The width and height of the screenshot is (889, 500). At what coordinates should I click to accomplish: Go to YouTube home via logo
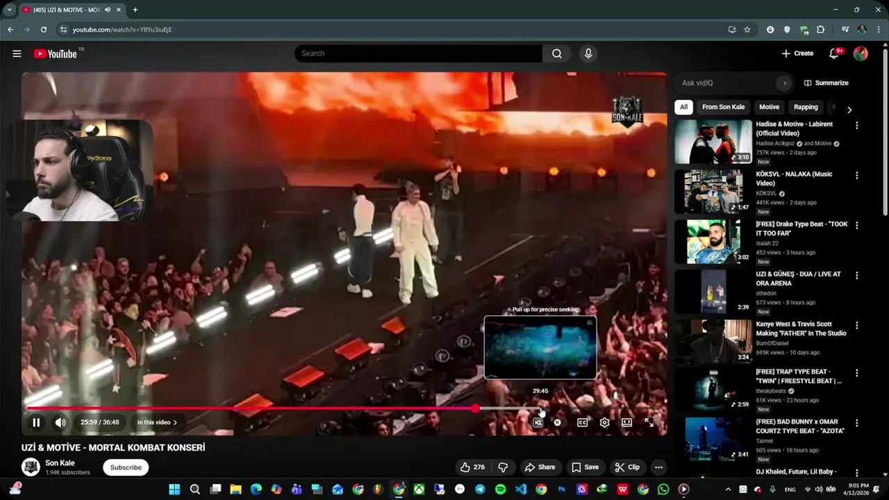point(55,53)
